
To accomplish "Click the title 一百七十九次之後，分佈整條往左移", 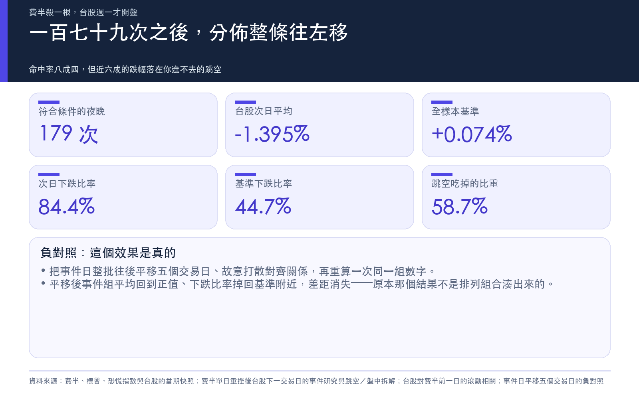I will [x=189, y=32].
